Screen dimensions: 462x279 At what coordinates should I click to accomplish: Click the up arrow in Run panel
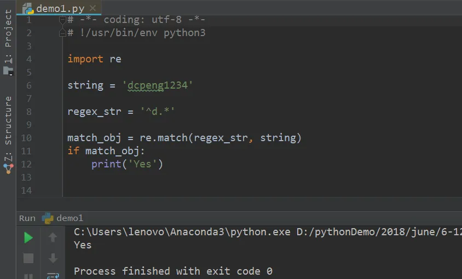point(53,237)
